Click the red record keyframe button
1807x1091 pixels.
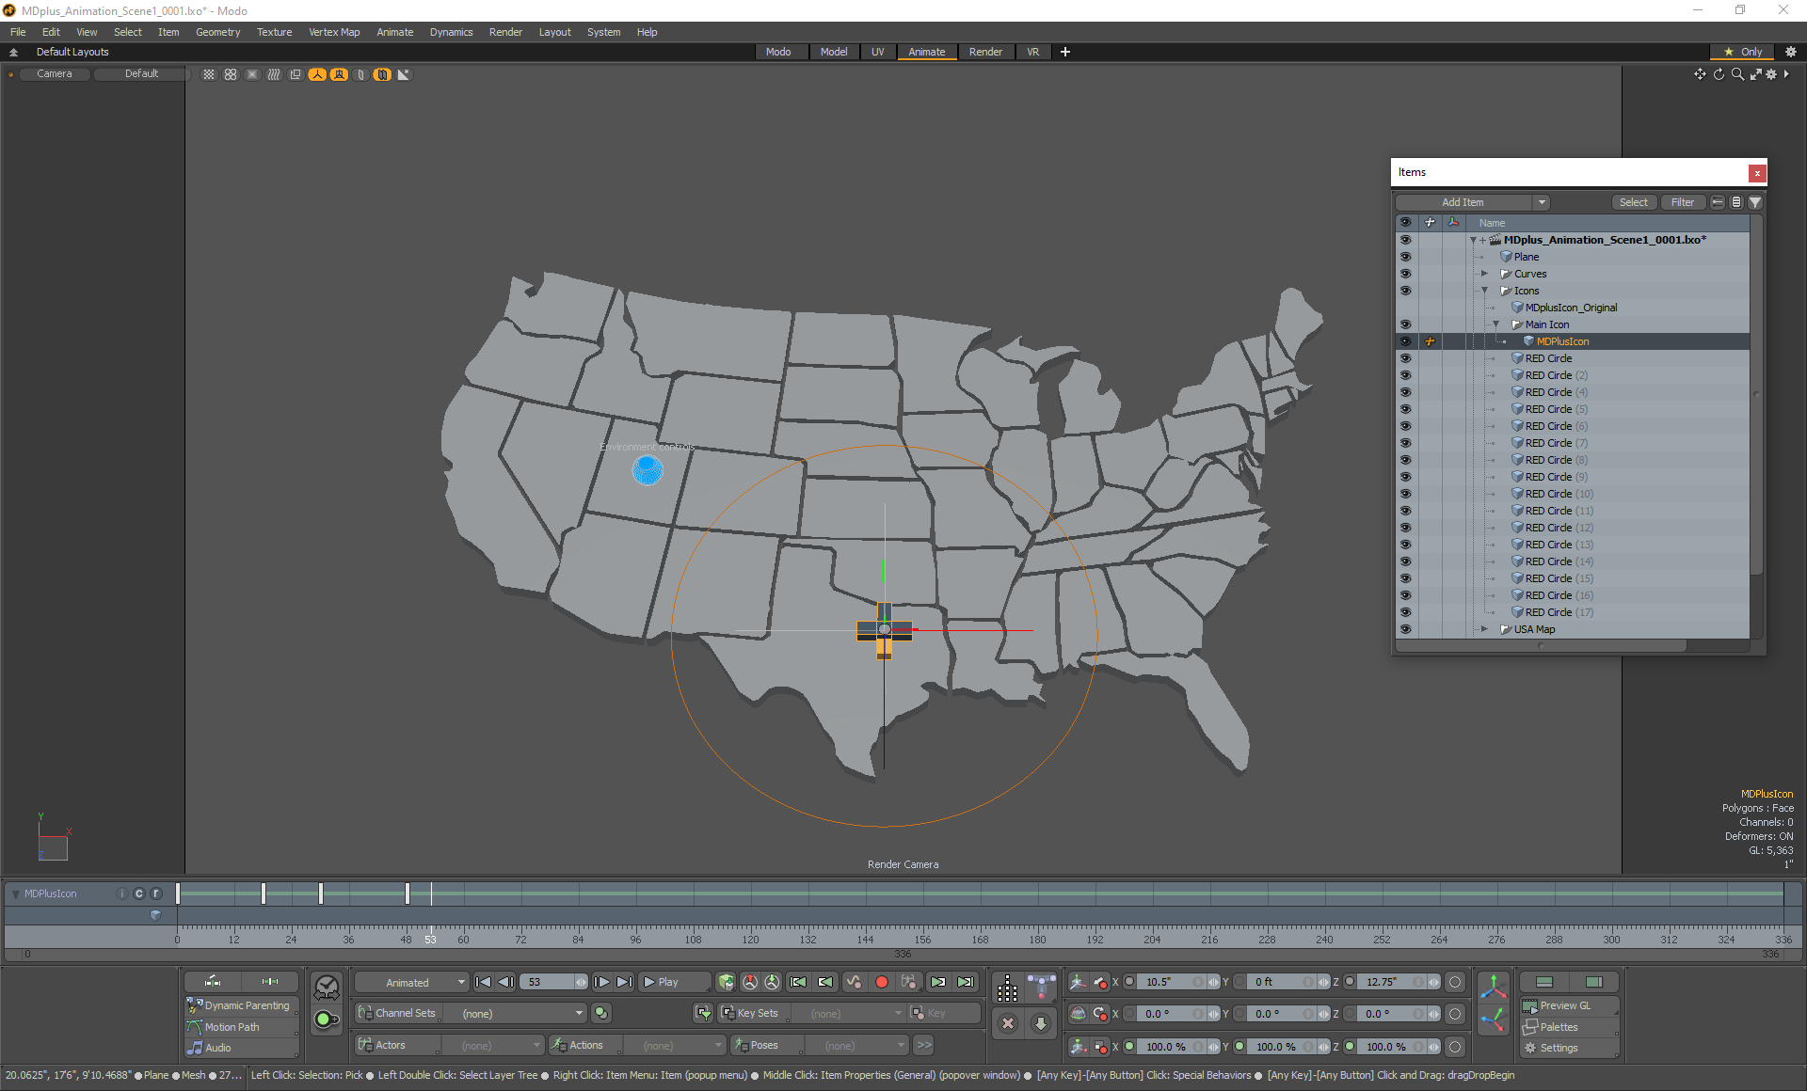[882, 982]
